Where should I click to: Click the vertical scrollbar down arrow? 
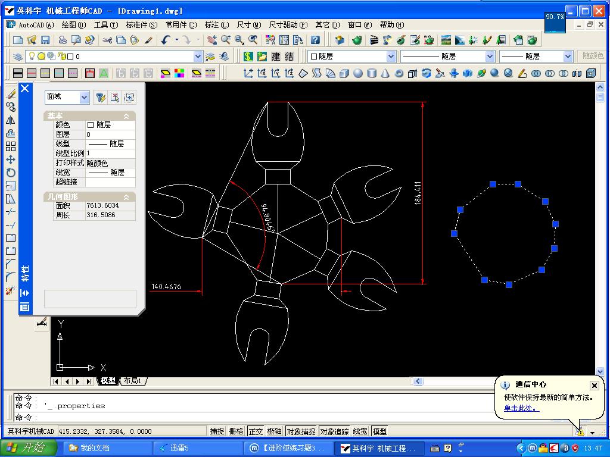(600, 371)
